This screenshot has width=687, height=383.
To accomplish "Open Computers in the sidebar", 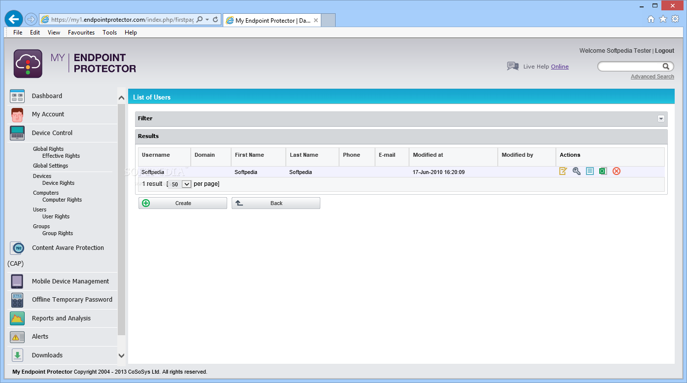I will 46,193.
